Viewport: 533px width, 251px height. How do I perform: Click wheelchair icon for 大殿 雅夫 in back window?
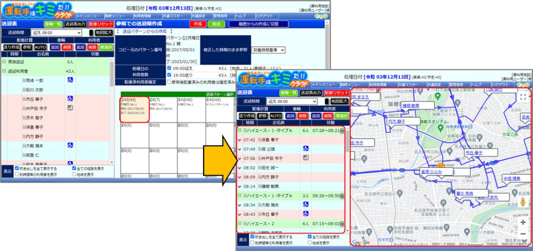pyautogui.click(x=70, y=145)
